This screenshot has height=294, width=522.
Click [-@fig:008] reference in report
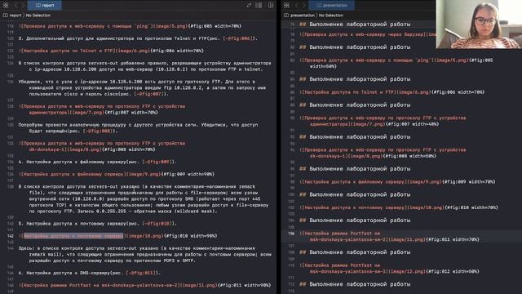98,131
